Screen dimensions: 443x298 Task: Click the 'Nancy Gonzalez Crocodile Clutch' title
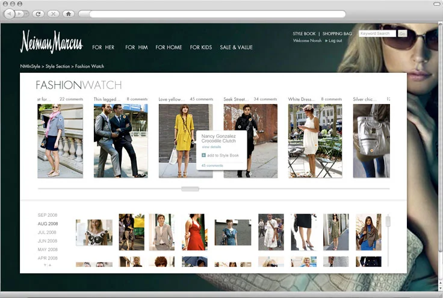(x=218, y=138)
